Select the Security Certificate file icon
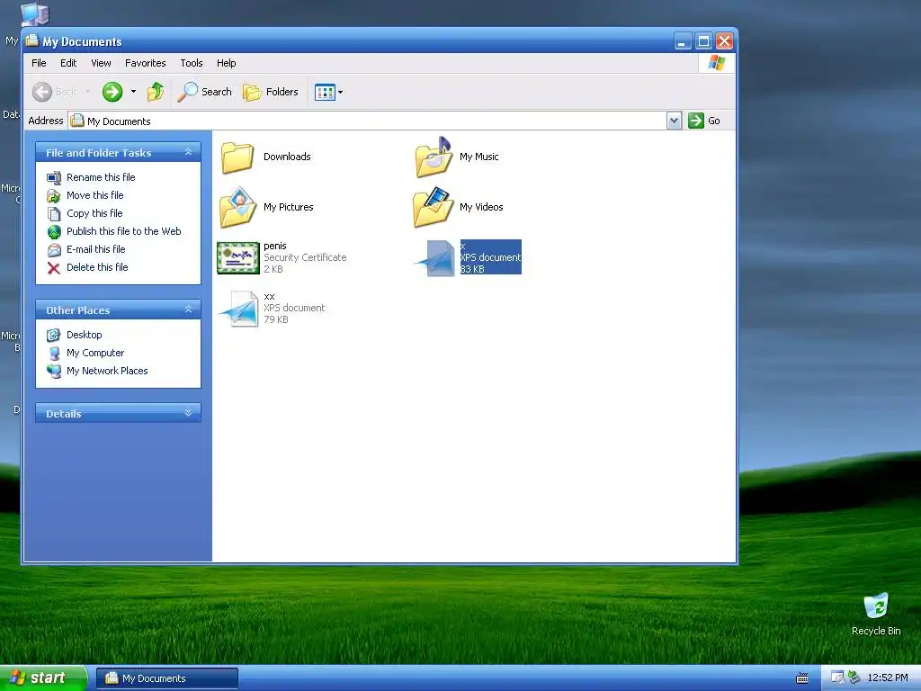 237,258
